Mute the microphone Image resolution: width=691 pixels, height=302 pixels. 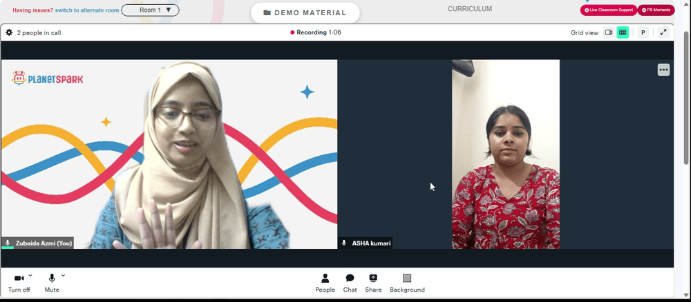[x=52, y=283]
